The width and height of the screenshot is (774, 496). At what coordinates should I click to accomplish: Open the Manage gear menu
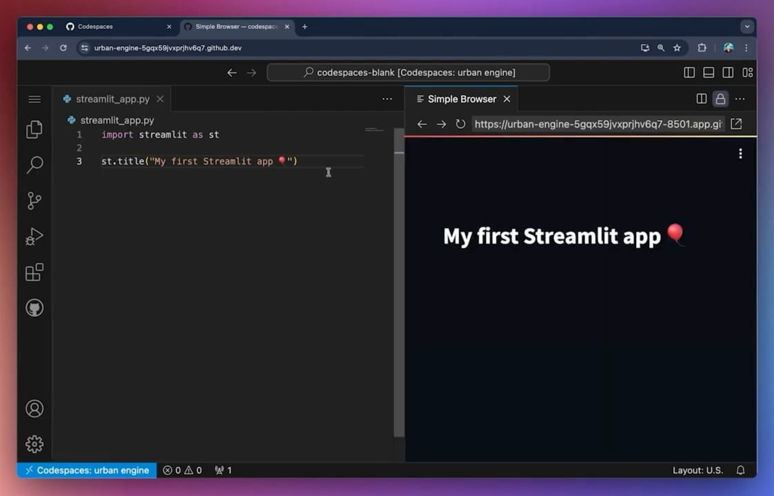(x=34, y=444)
